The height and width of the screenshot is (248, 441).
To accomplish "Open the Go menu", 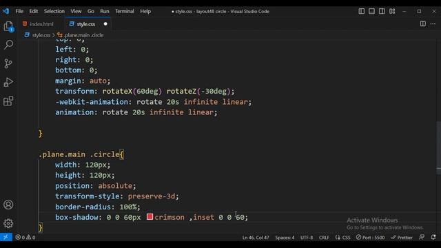I will click(90, 11).
